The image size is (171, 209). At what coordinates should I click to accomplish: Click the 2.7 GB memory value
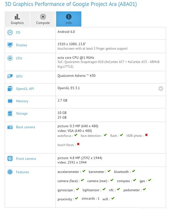[62, 100]
